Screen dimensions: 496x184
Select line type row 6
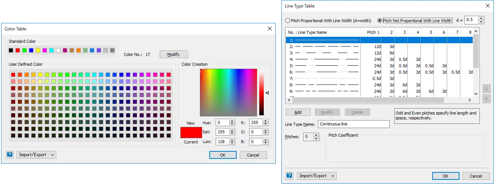379,72
